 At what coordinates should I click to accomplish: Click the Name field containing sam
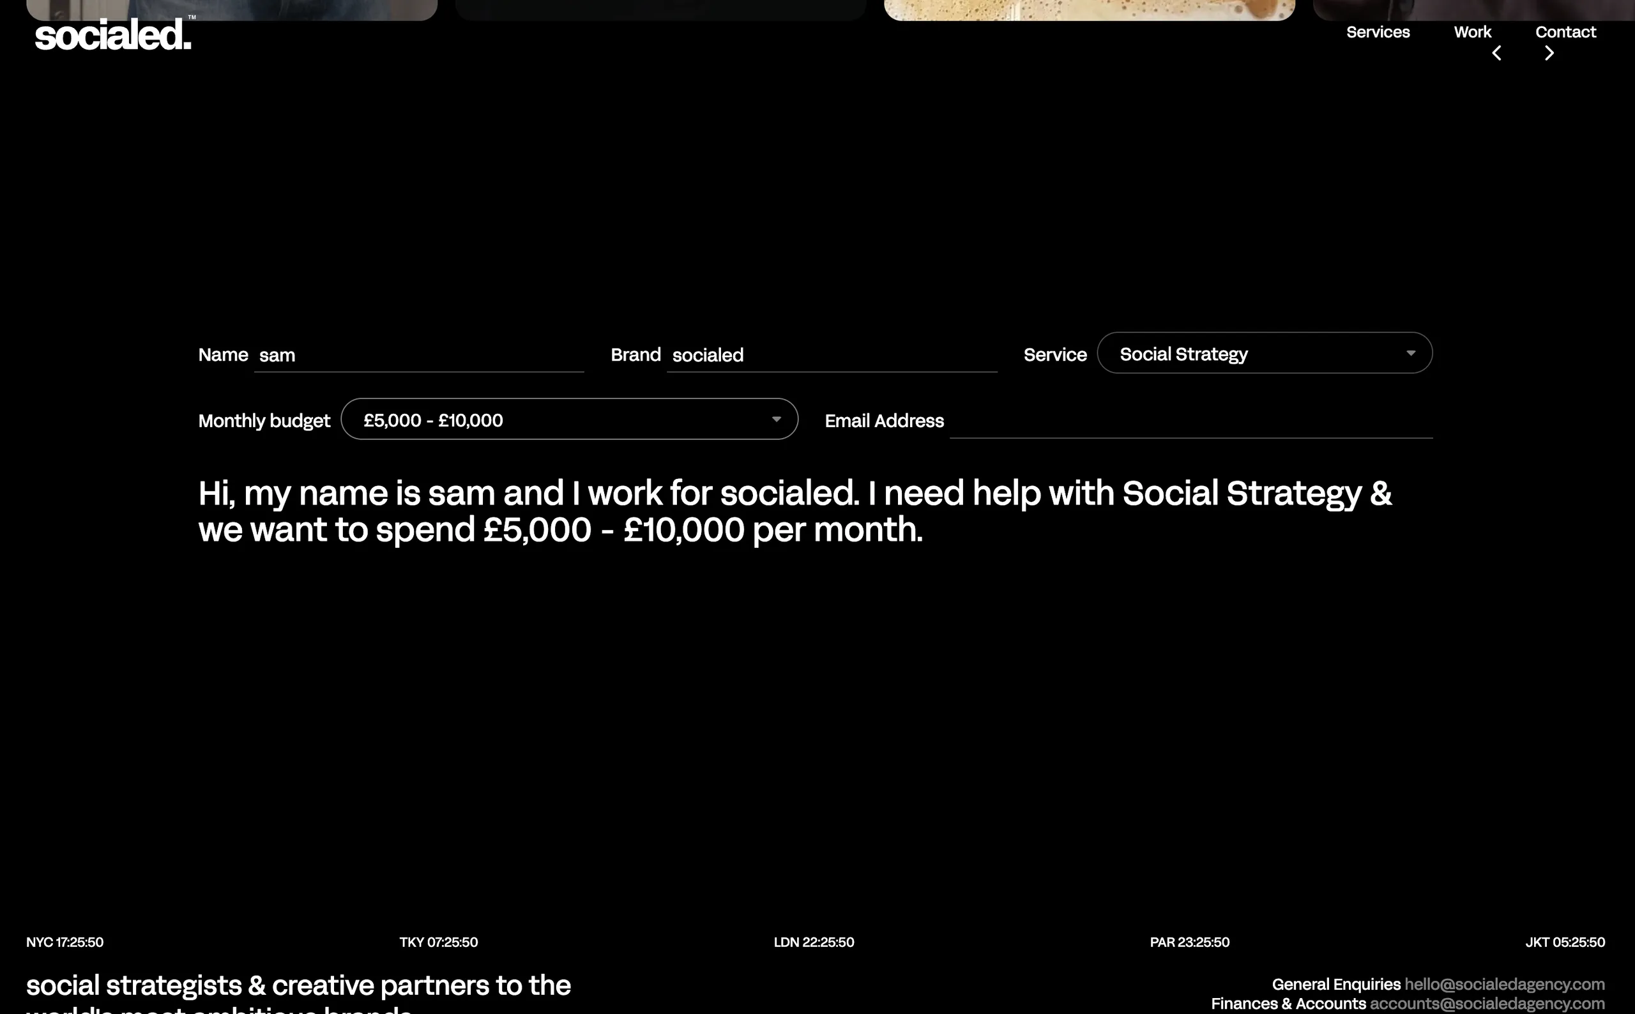pos(419,355)
